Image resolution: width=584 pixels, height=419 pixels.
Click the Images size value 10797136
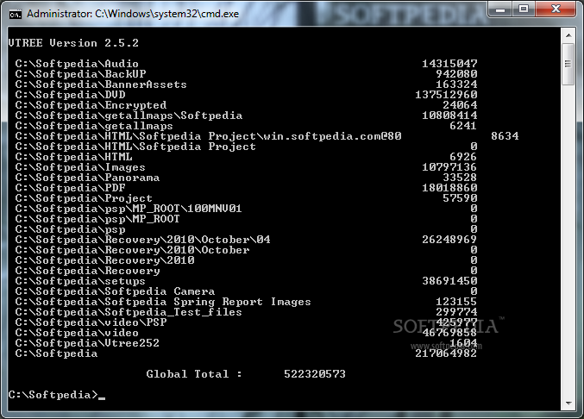(x=449, y=167)
